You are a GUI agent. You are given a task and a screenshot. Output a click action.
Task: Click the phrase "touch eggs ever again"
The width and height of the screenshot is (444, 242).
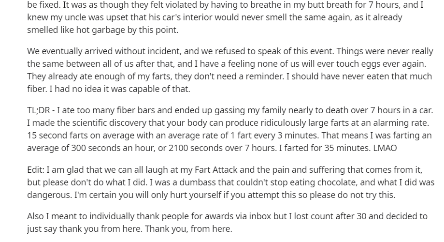coord(381,63)
